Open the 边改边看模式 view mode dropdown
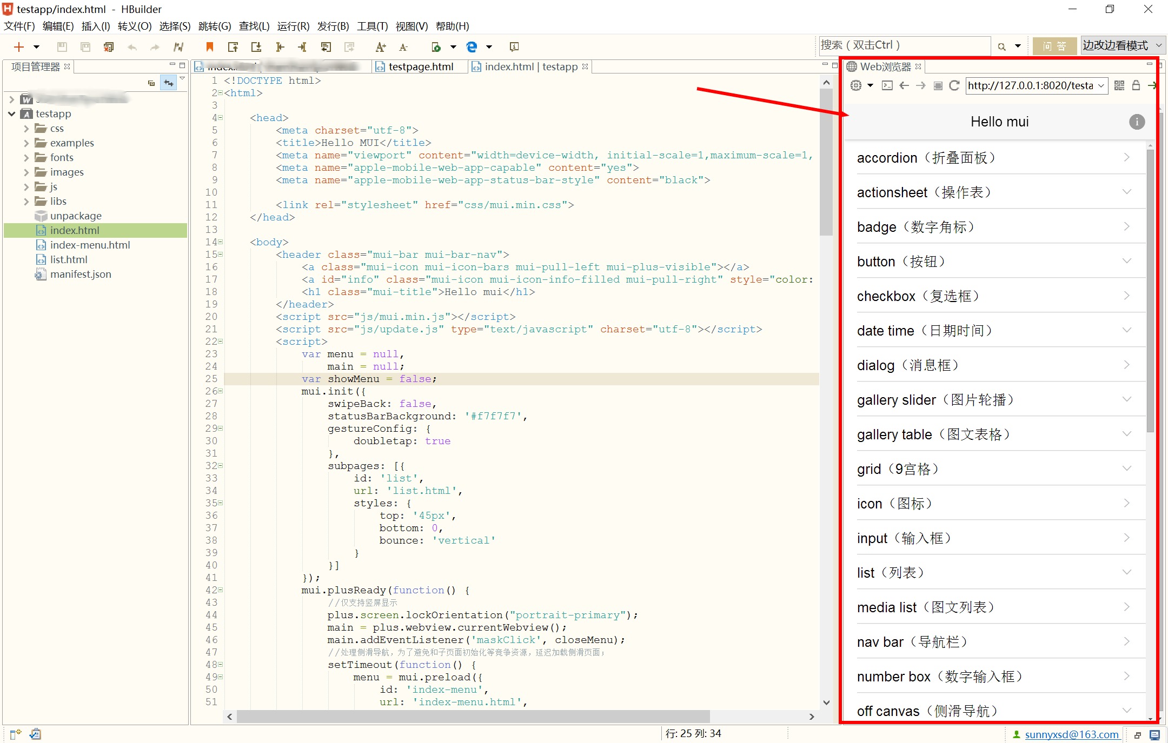The width and height of the screenshot is (1168, 743). pyautogui.click(x=1123, y=46)
